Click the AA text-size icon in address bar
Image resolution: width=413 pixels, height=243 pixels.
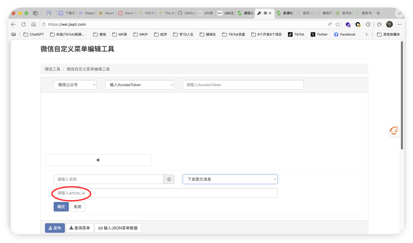pyautogui.click(x=329, y=24)
